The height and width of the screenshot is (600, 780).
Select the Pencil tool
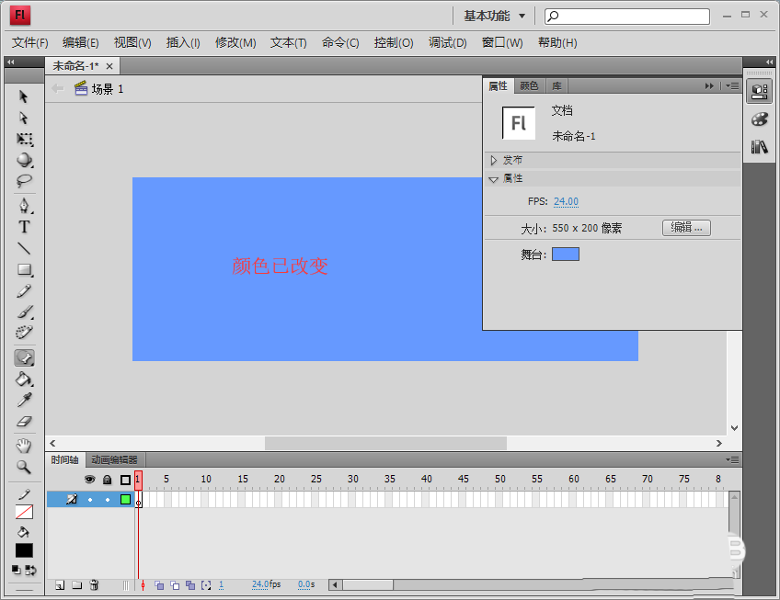pyautogui.click(x=24, y=290)
